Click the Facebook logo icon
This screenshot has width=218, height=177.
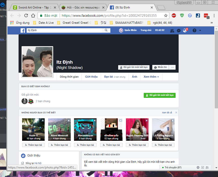pos(23,30)
